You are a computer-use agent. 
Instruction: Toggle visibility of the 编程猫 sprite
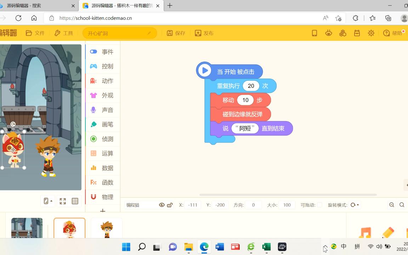point(162,205)
